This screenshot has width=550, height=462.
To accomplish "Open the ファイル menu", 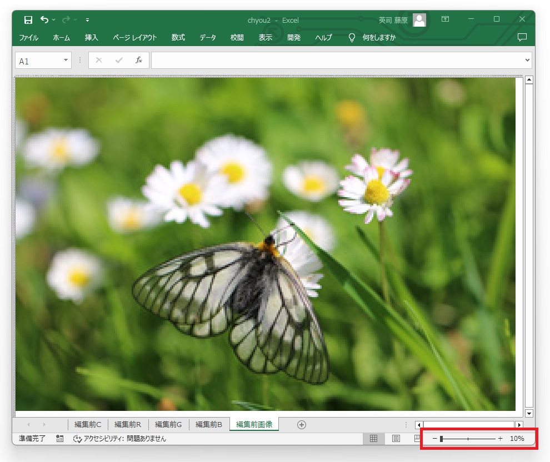I will pos(29,38).
